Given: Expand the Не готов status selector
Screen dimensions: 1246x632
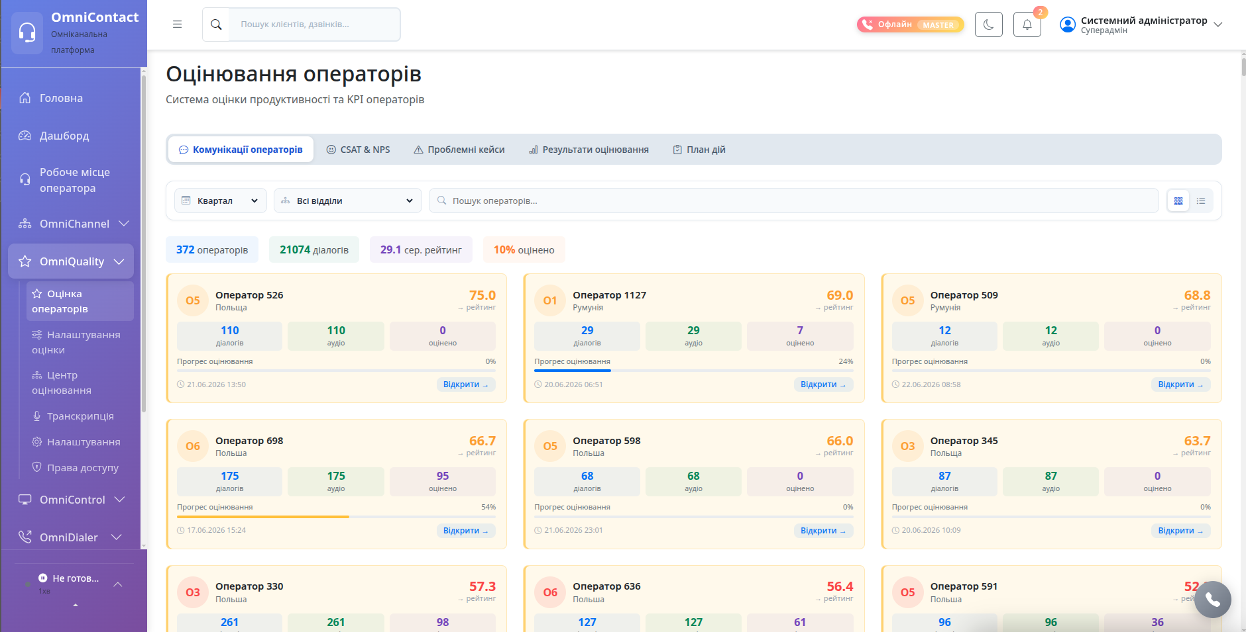Looking at the screenshot, I should point(74,584).
